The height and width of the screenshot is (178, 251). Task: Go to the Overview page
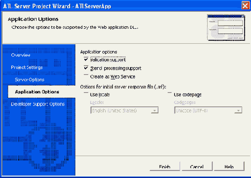(20, 55)
